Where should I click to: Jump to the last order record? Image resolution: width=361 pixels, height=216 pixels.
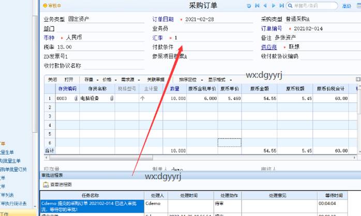click(281, 6)
